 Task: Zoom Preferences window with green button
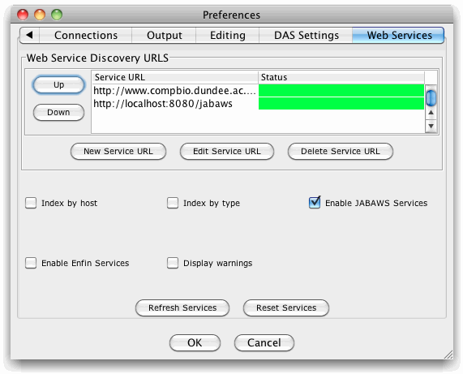pyautogui.click(x=57, y=15)
